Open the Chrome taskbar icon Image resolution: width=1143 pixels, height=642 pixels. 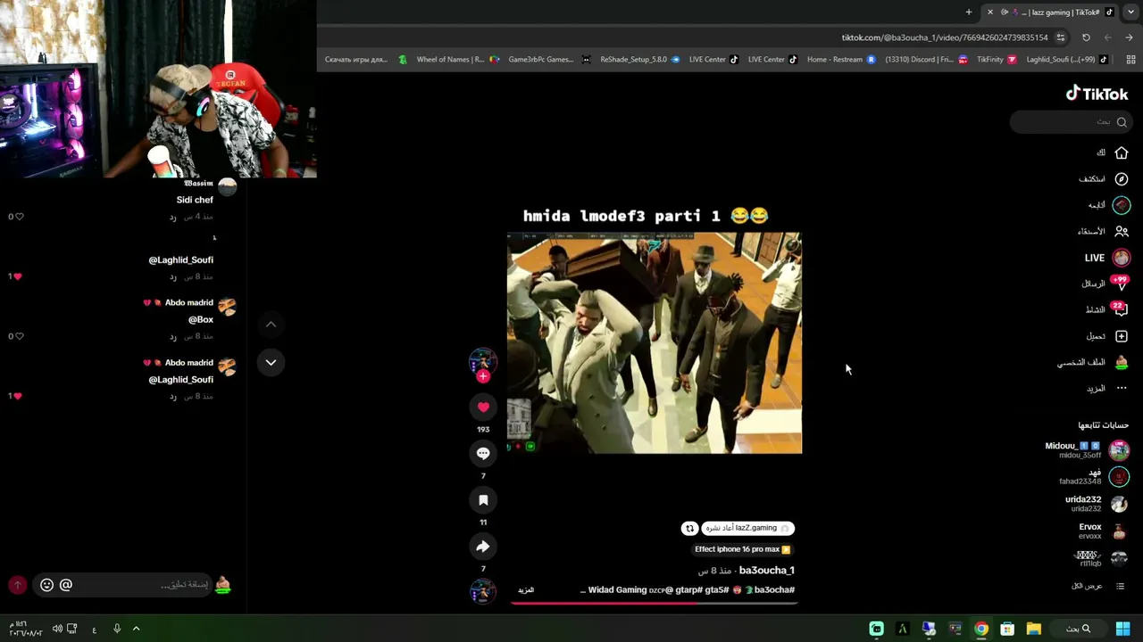(981, 629)
